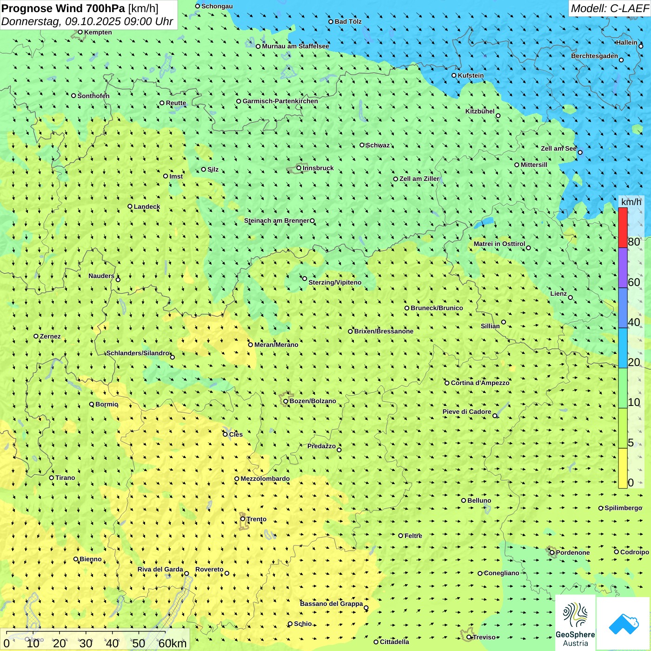
Task: Click the red 80 km/h legend color
Action: [x=623, y=227]
